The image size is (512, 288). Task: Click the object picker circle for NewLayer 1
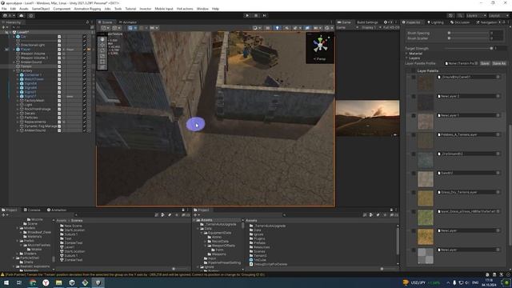498,115
